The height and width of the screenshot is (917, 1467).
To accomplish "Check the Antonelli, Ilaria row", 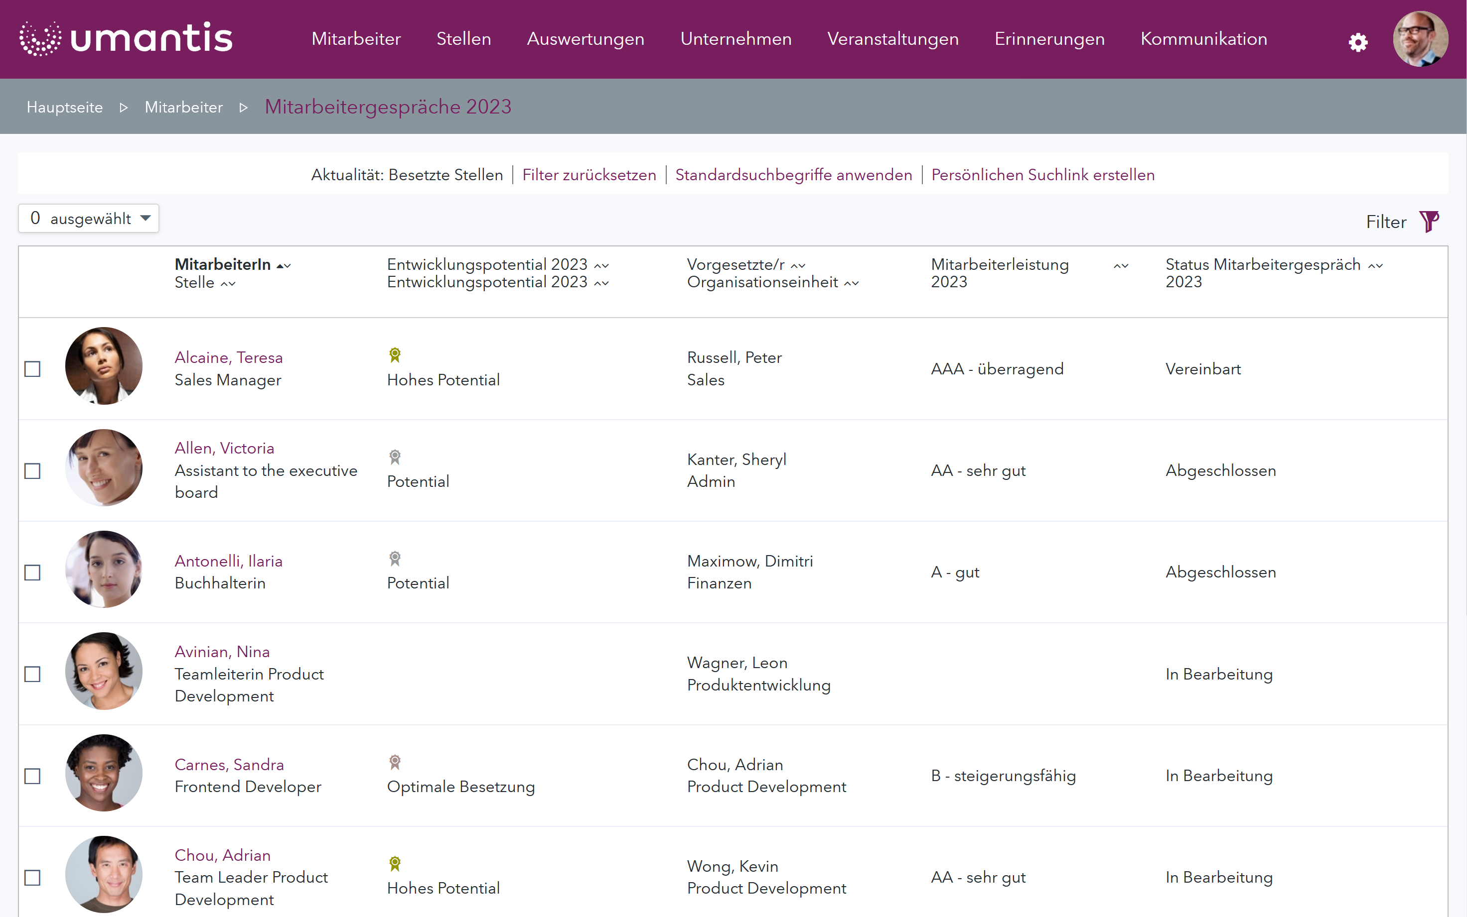I will click(32, 573).
